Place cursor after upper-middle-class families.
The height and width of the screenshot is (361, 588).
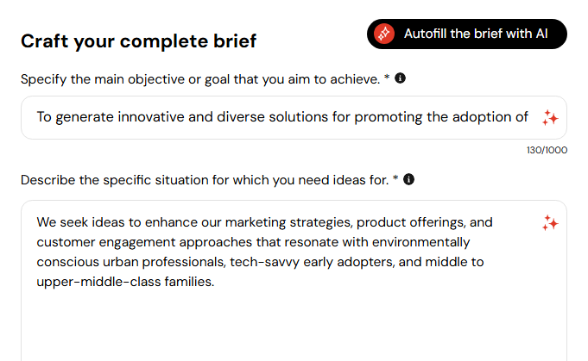pos(215,282)
